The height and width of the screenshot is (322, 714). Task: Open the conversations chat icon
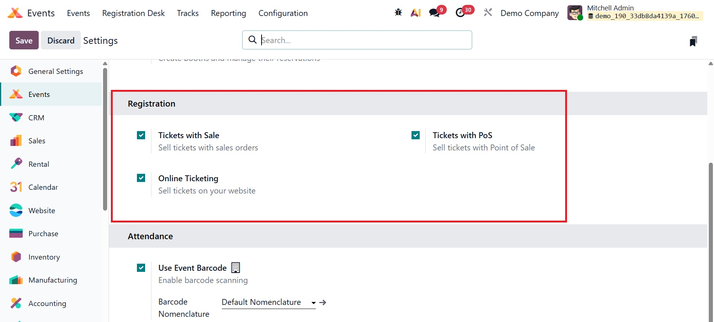point(434,13)
